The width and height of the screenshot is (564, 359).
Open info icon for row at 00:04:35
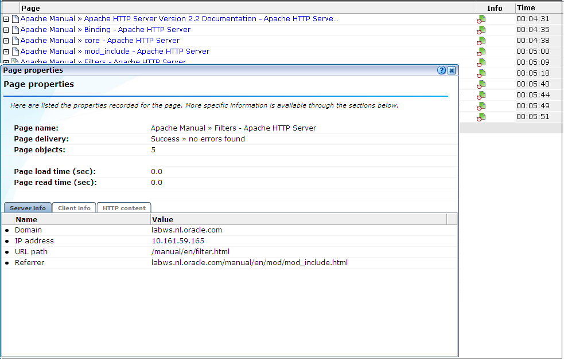pyautogui.click(x=481, y=30)
